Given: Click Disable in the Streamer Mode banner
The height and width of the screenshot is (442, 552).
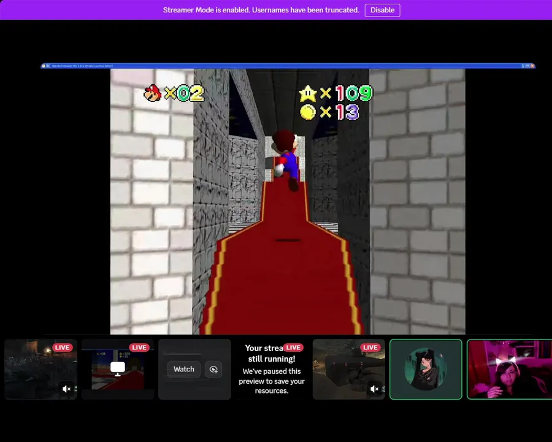Looking at the screenshot, I should [382, 10].
